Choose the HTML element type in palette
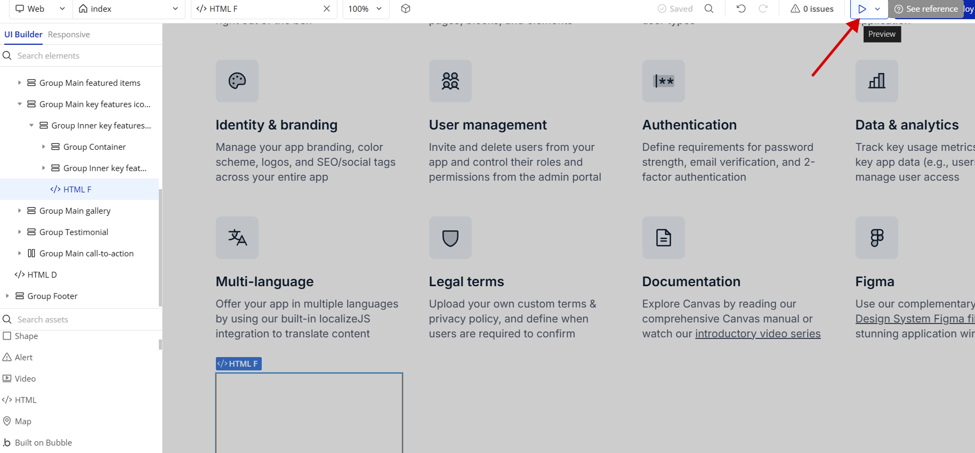 pyautogui.click(x=19, y=400)
